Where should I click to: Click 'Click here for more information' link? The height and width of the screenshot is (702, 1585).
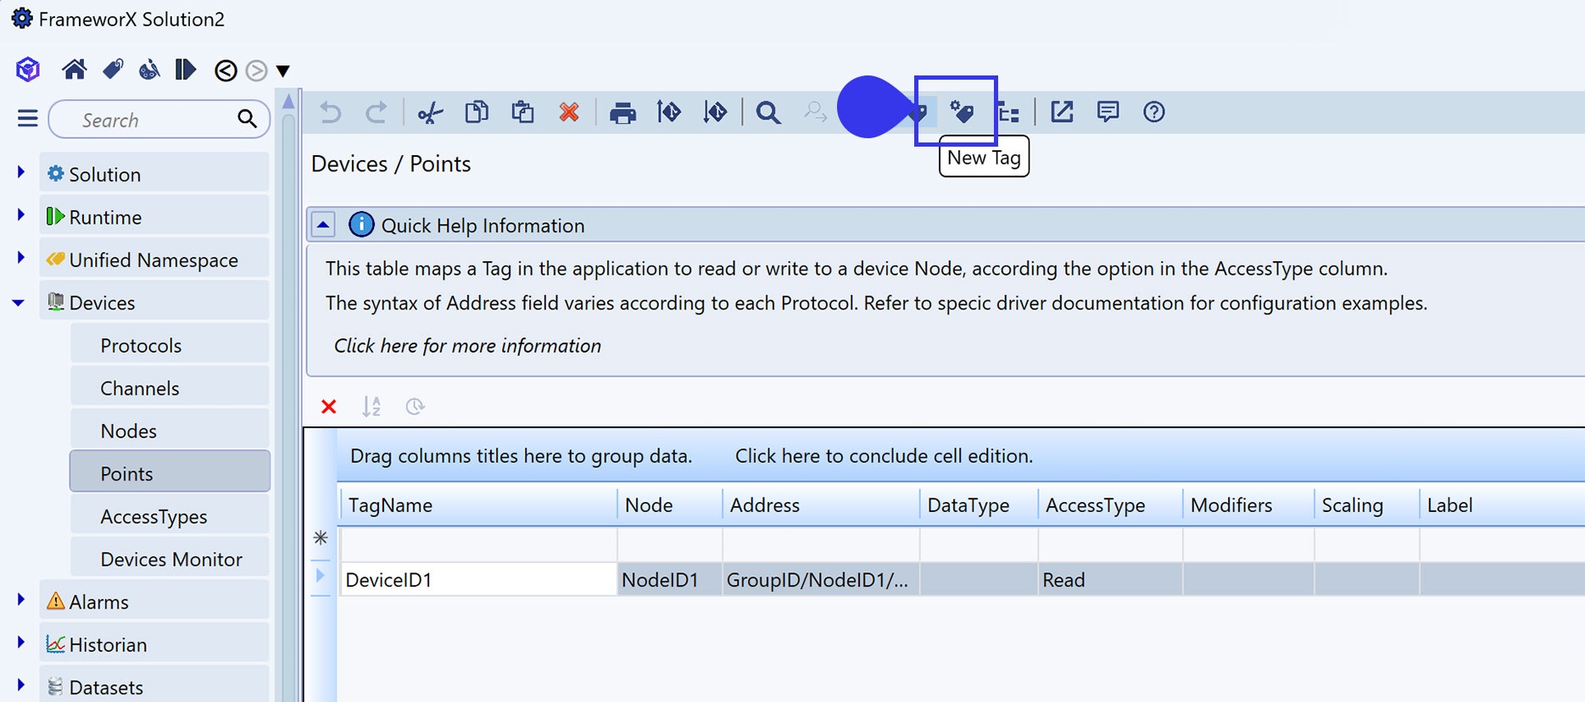click(x=467, y=346)
